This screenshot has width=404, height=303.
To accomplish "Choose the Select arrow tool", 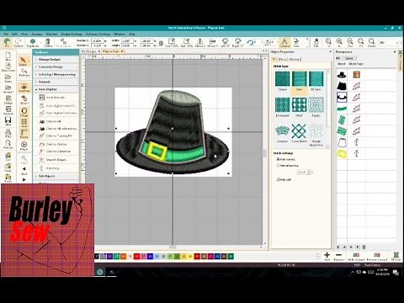I will 24,61.
